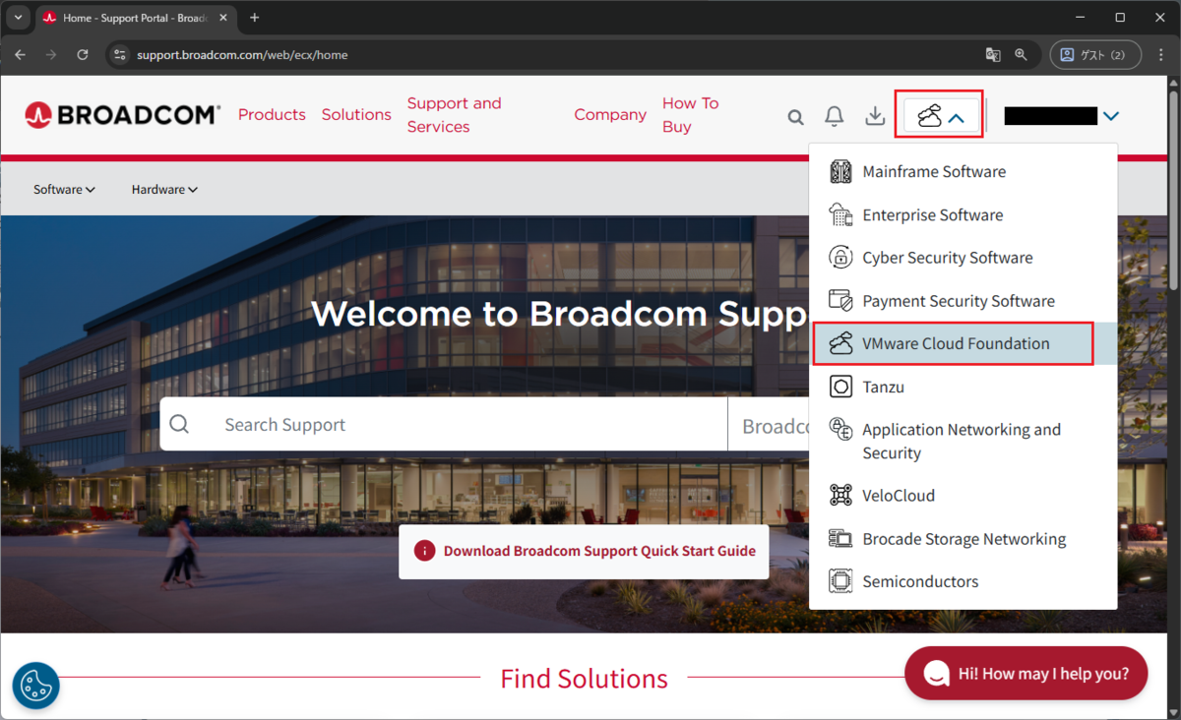This screenshot has height=720, width=1181.
Task: Click the translate page icon
Action: pyautogui.click(x=993, y=55)
